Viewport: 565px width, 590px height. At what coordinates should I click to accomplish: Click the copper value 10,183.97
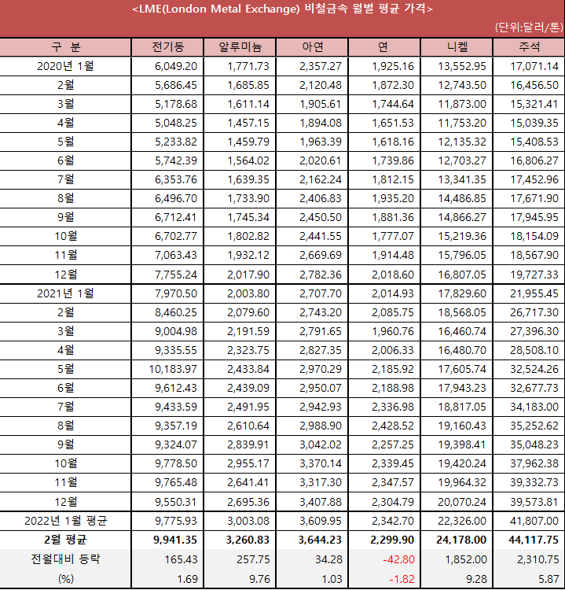(173, 369)
